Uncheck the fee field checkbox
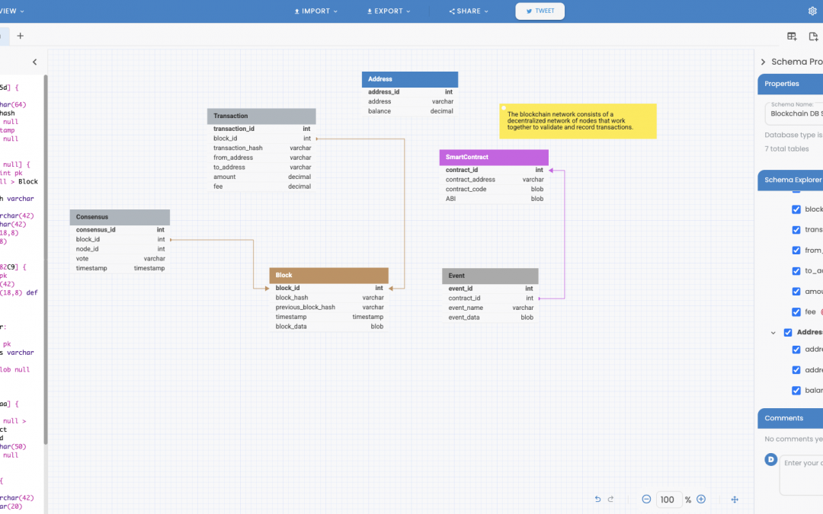 797,311
